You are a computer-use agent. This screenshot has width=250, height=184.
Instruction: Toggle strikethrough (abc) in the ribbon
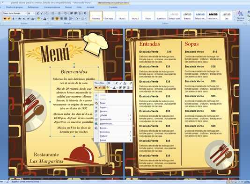(20, 19)
